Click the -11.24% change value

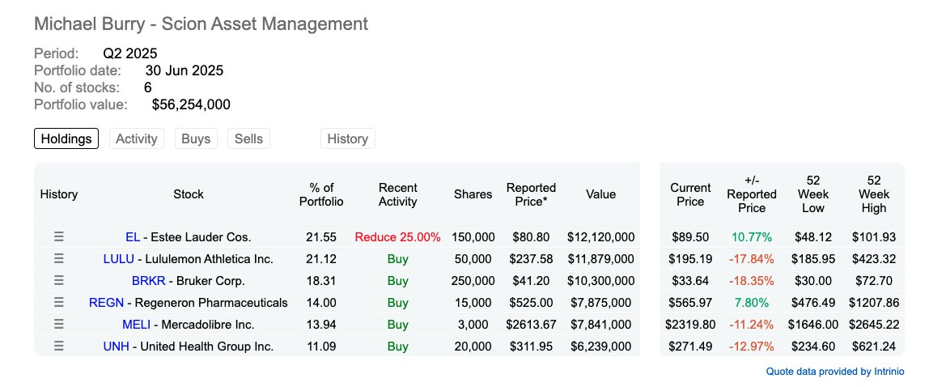click(x=751, y=324)
